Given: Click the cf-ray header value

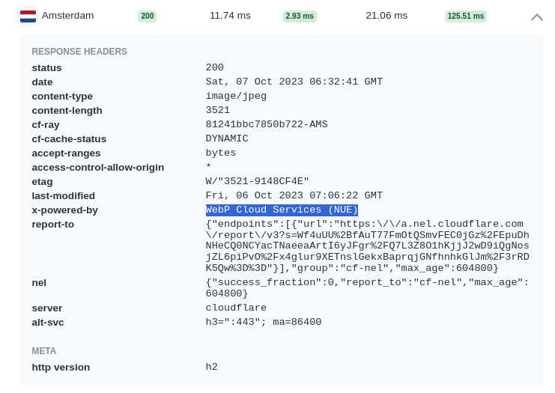Looking at the screenshot, I should coord(267,124).
